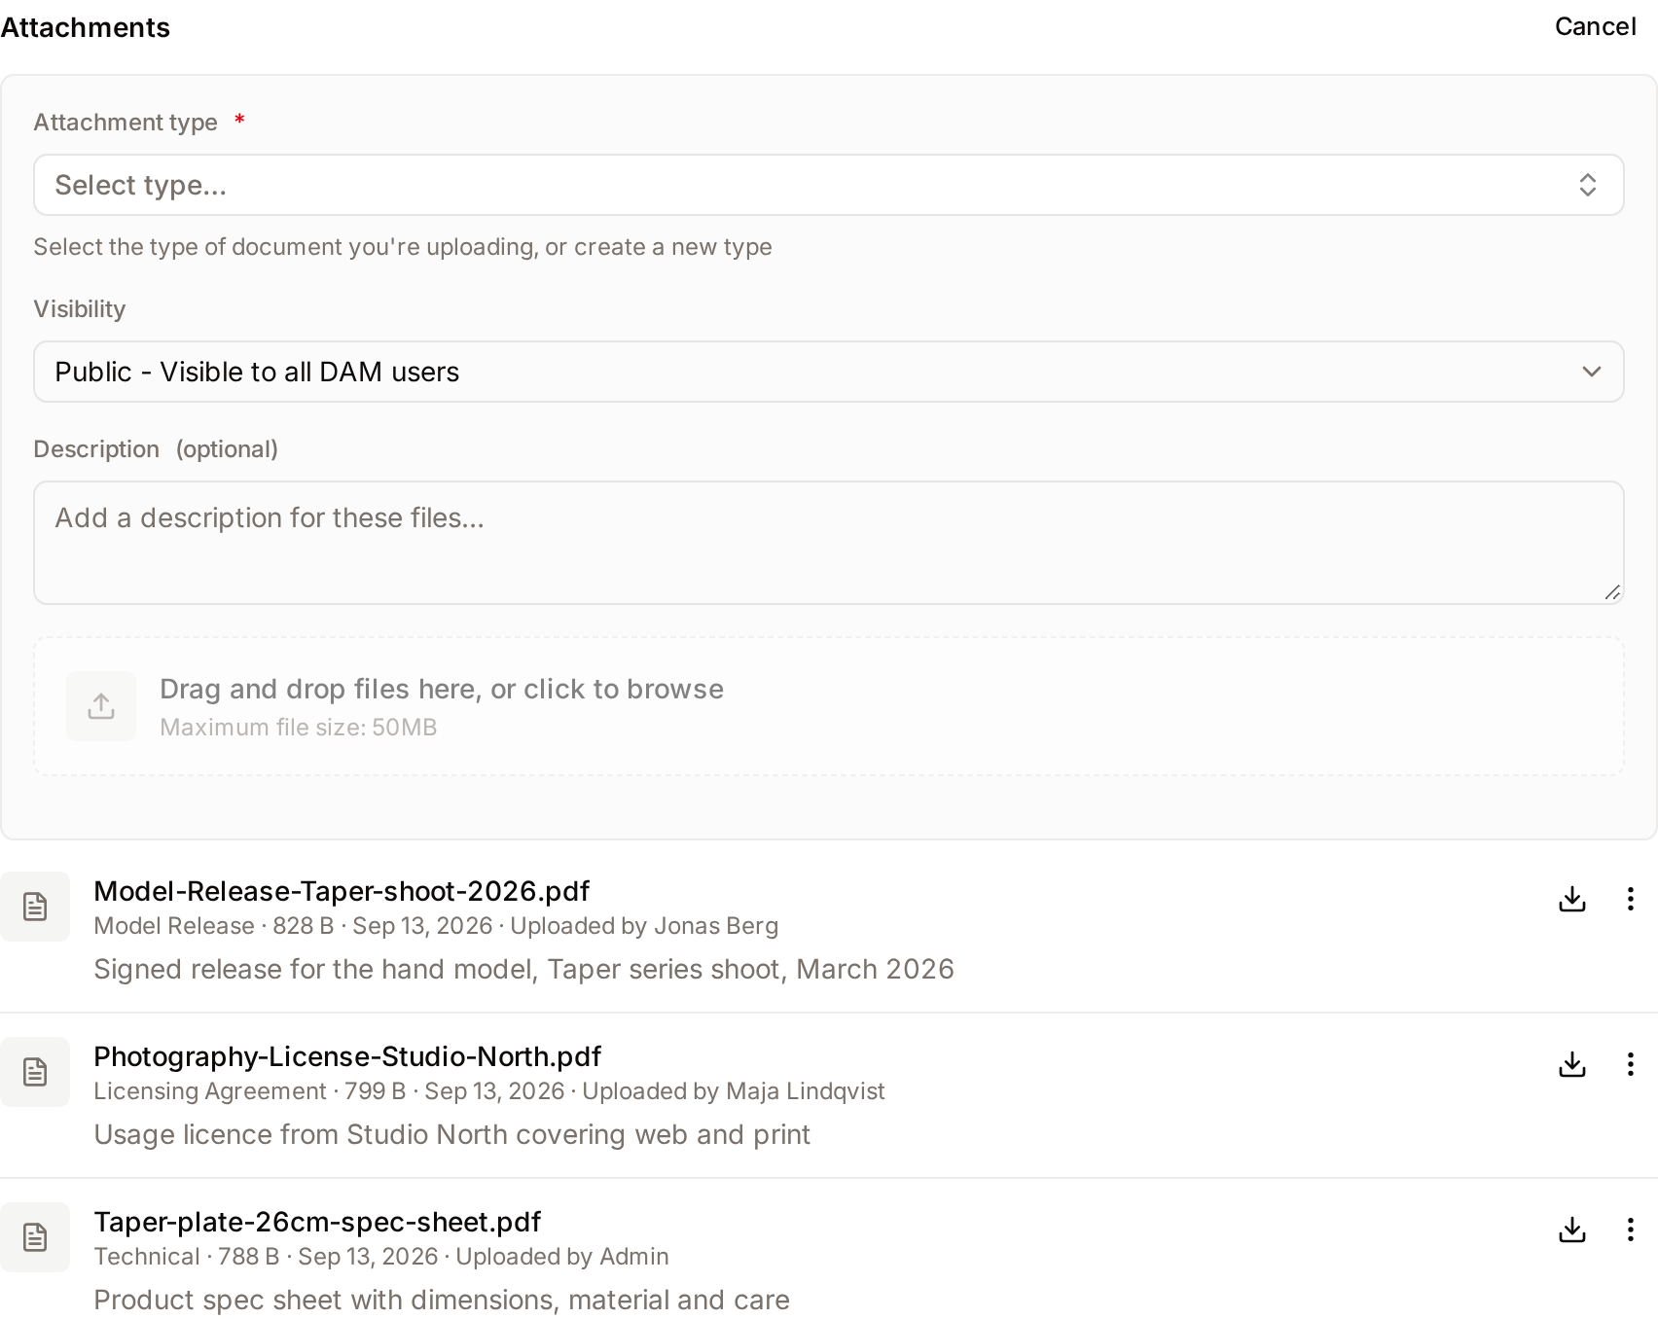Viewport: 1658px width, 1319px height.
Task: Click 'Signed release for the hand model' description
Action: (x=523, y=969)
